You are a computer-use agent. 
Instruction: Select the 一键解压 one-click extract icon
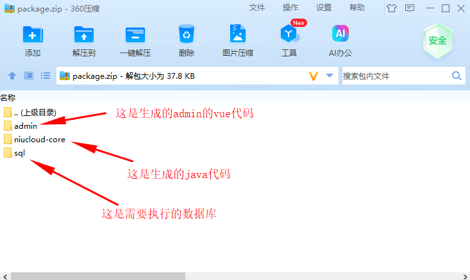coord(135,35)
